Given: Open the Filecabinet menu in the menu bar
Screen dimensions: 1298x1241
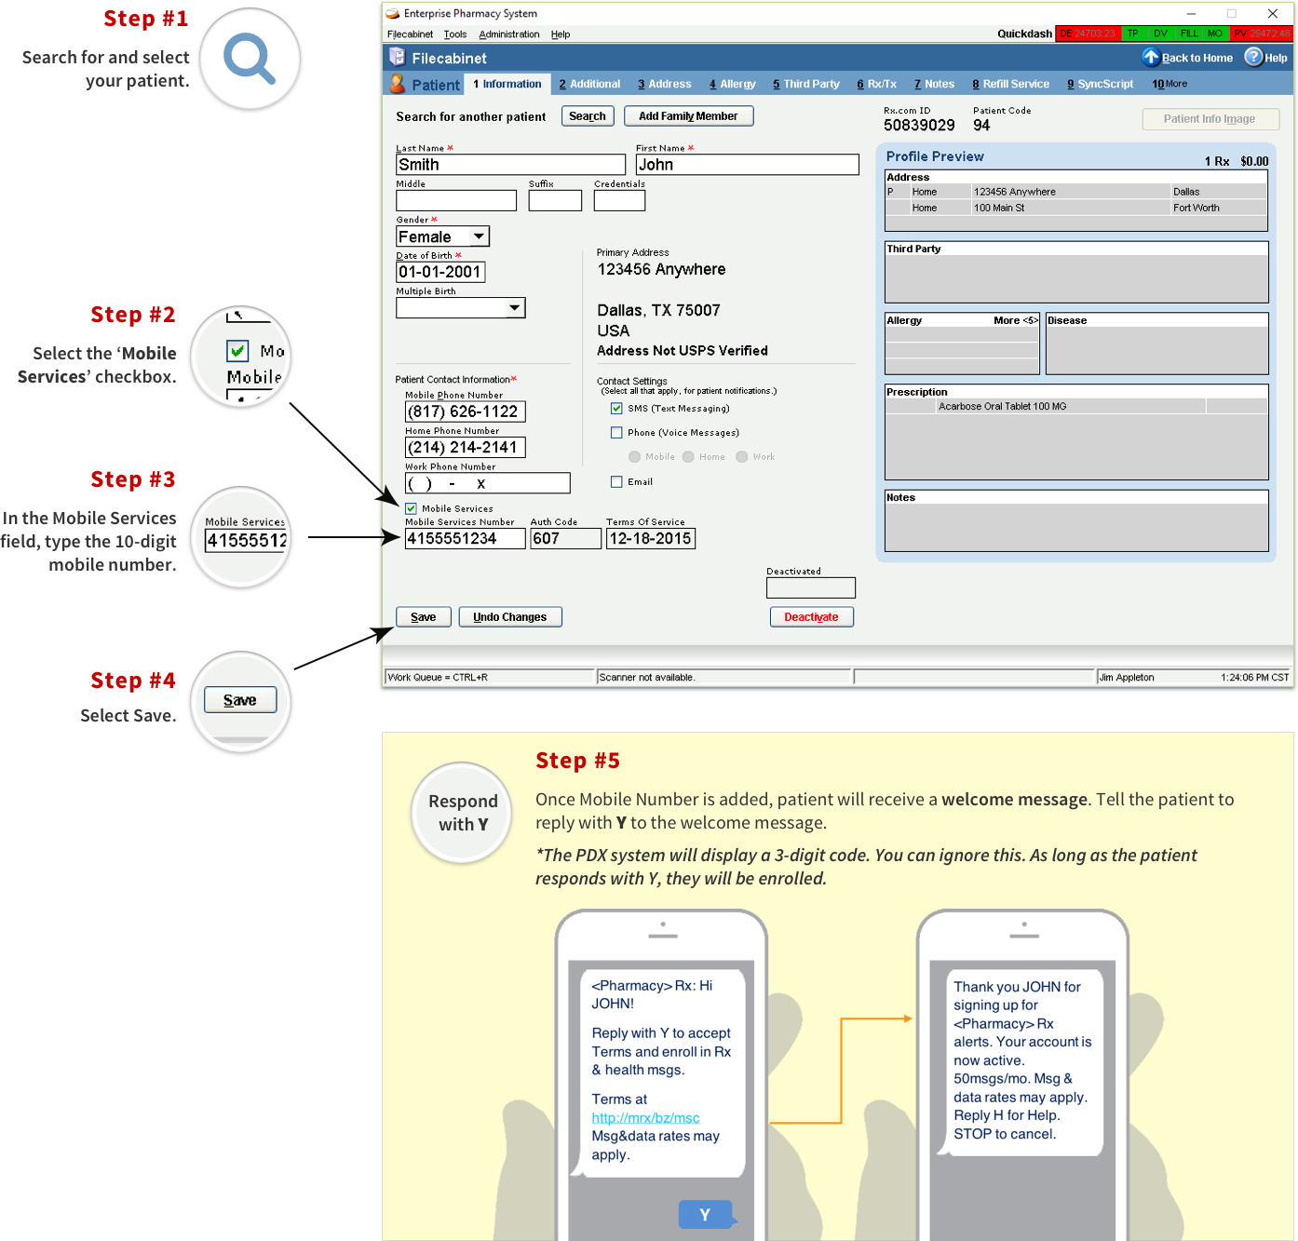Looking at the screenshot, I should (411, 34).
